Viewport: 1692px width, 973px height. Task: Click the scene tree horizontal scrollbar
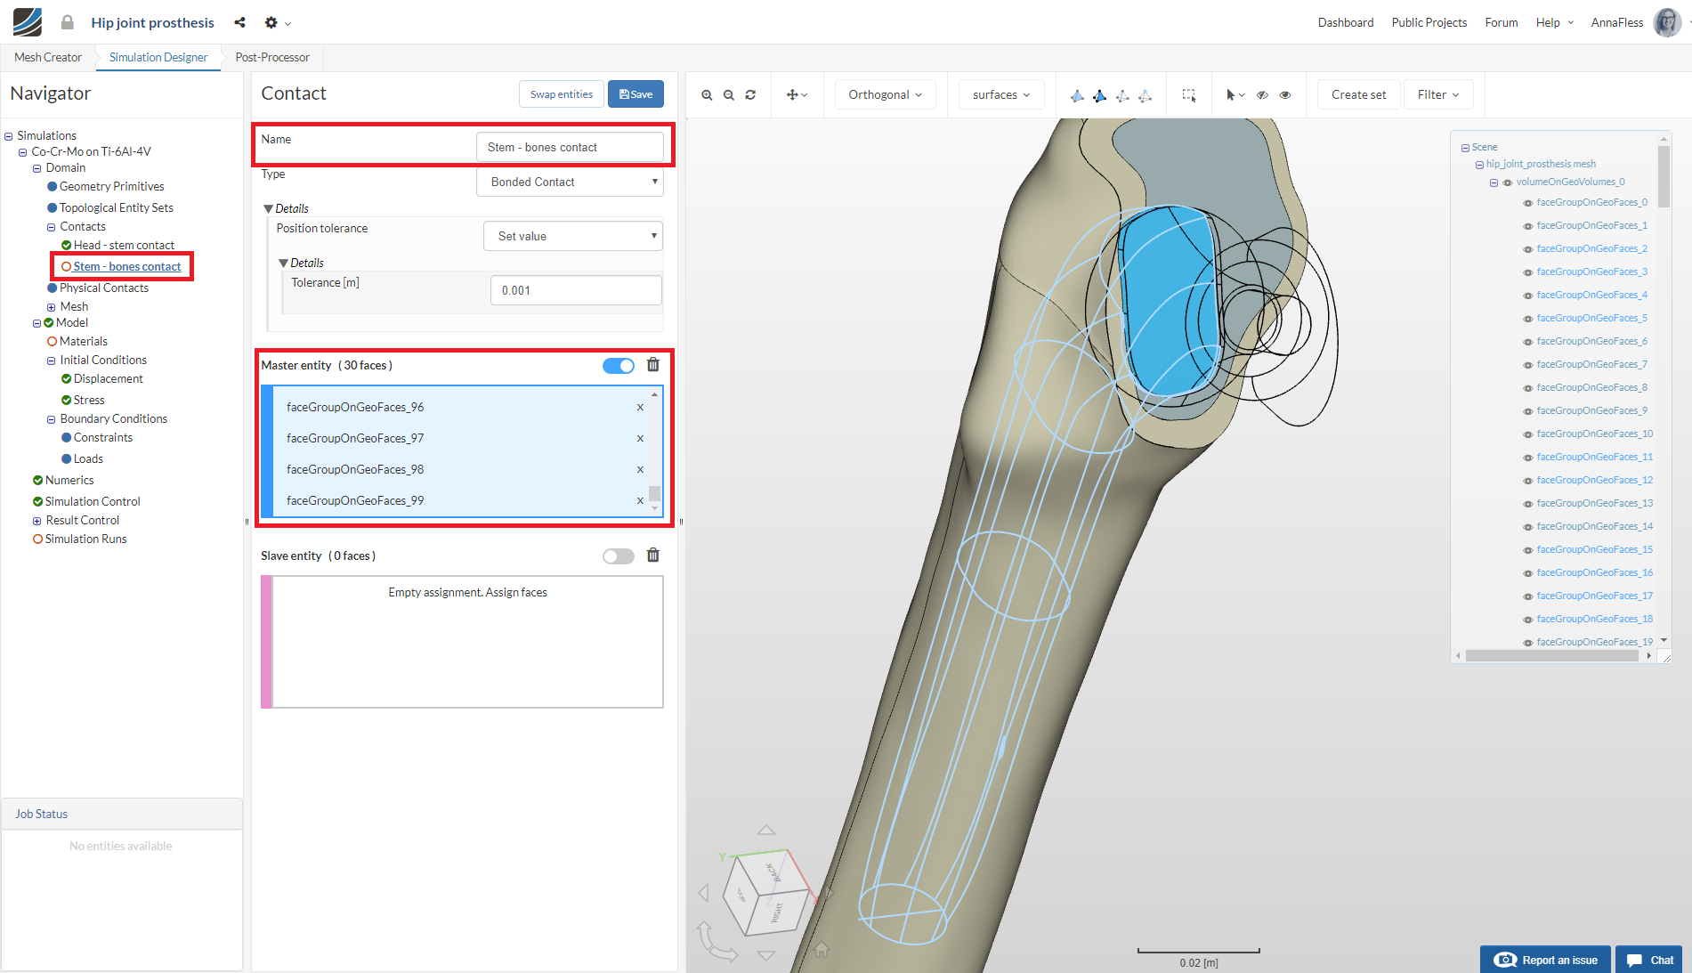click(x=1552, y=656)
